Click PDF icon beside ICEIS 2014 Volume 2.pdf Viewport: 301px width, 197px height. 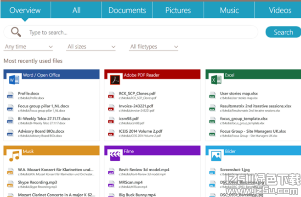click(111, 133)
